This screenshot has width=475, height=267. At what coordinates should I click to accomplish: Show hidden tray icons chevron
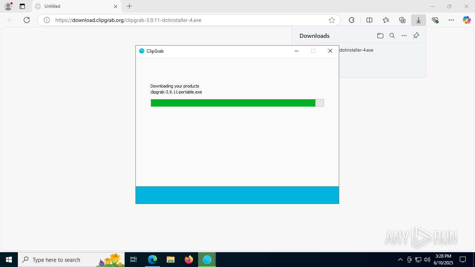click(x=400, y=260)
